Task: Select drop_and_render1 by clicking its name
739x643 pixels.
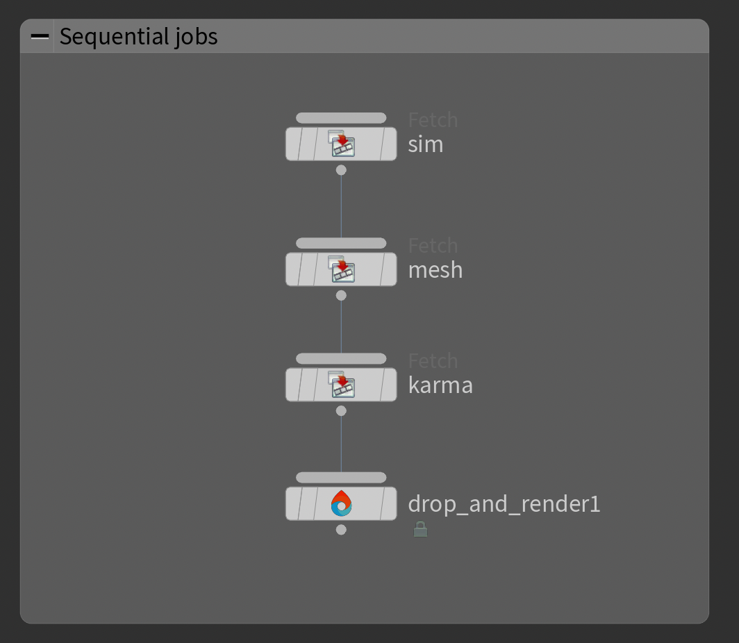Action: (503, 503)
